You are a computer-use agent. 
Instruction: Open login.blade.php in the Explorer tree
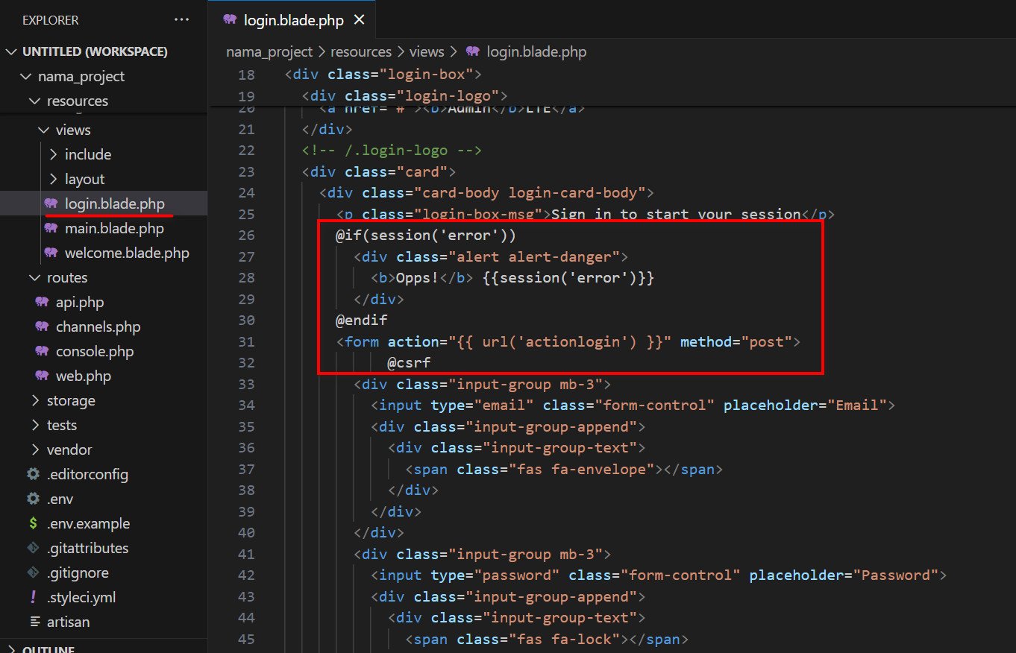104,204
